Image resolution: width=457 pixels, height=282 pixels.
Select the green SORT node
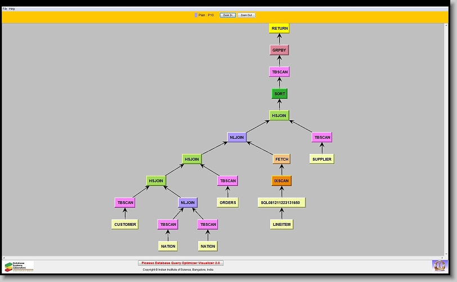(x=279, y=94)
